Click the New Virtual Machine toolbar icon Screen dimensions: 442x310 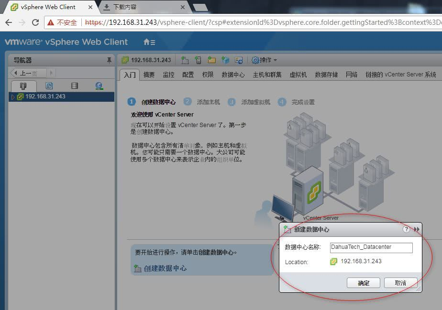[x=199, y=61]
